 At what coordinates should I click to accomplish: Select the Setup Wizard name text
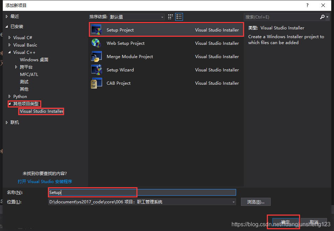[120, 70]
